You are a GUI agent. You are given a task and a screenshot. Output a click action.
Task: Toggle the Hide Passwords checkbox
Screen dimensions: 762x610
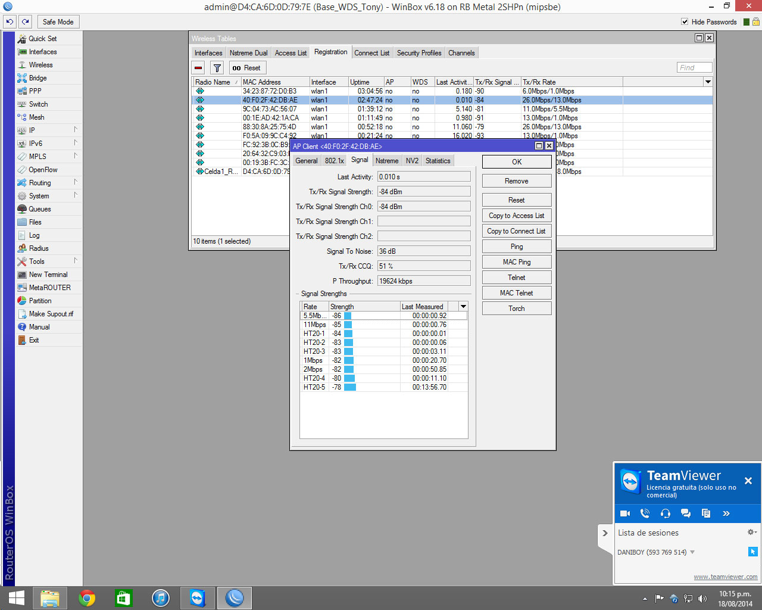pyautogui.click(x=685, y=22)
